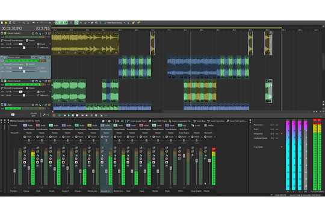
Task: Click the measure position display 82.3.716
Action: 43,28
